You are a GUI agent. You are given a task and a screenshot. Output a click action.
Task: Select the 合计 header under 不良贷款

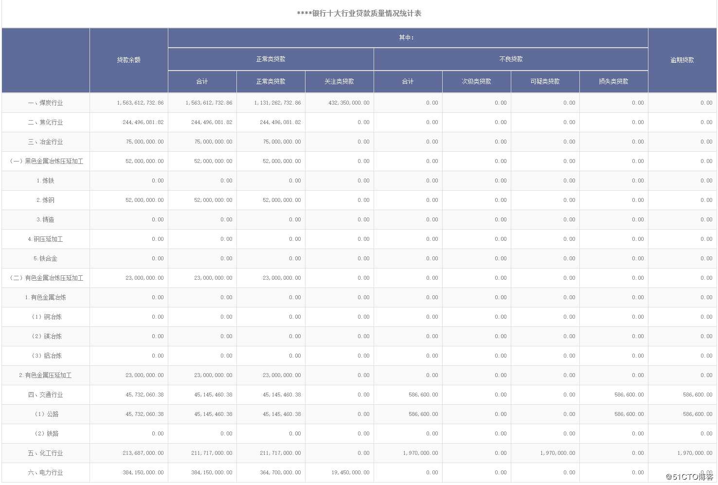408,81
